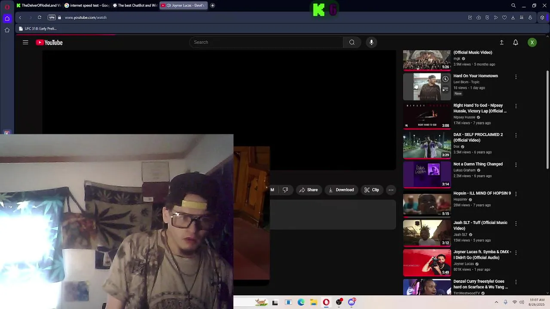The width and height of the screenshot is (550, 309).
Task: Open browser downloads panel
Action: click(513, 18)
